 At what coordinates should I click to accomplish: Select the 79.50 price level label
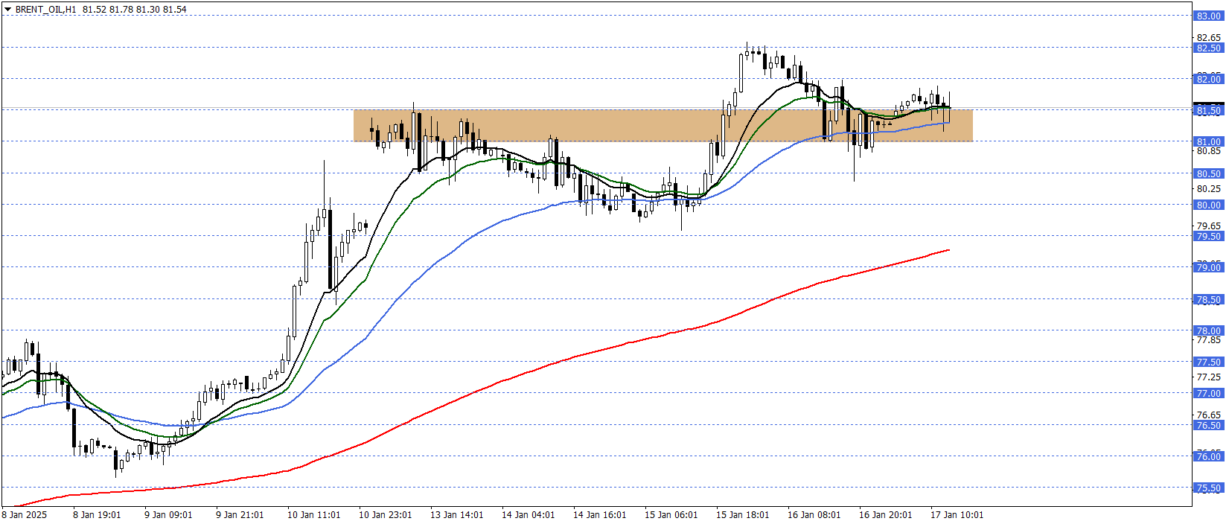pos(1208,237)
